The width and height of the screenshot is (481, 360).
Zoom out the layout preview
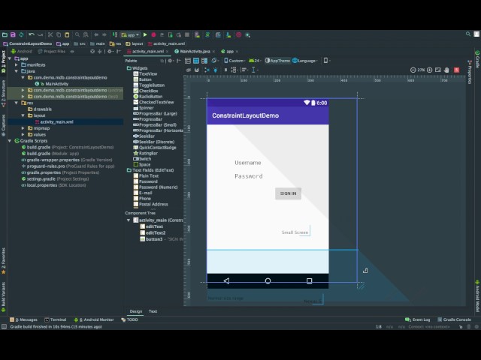click(413, 70)
